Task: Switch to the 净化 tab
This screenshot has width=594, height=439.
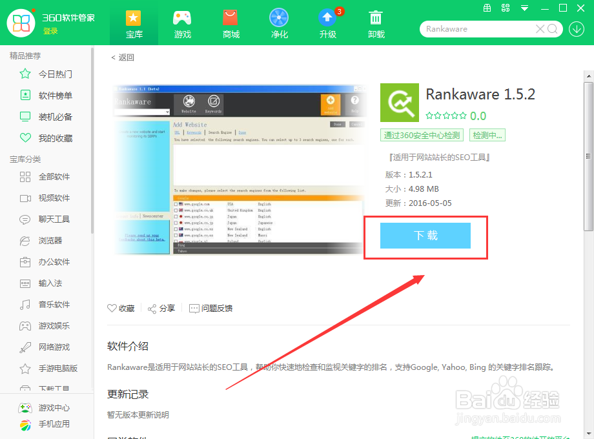Action: click(279, 23)
